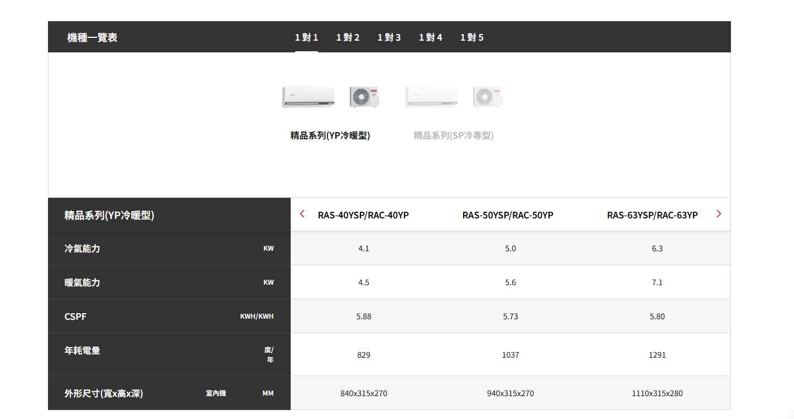Click the 冷氣能力 row label
This screenshot has width=794, height=419.
point(83,249)
